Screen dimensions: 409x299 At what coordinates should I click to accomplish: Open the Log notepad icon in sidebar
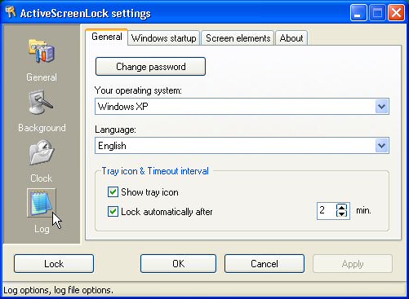[x=42, y=203]
